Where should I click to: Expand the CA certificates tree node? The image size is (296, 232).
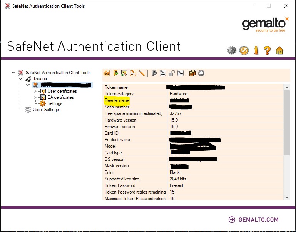point(35,97)
